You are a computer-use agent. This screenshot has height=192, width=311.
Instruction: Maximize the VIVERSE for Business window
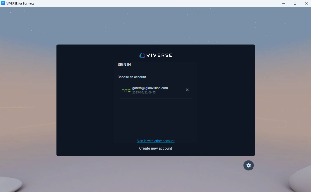pos(295,4)
